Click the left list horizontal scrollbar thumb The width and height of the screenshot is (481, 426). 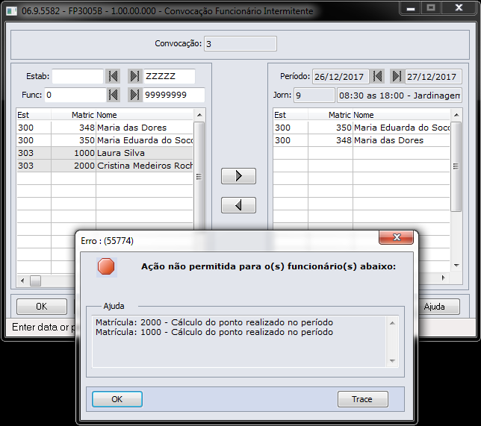35,281
